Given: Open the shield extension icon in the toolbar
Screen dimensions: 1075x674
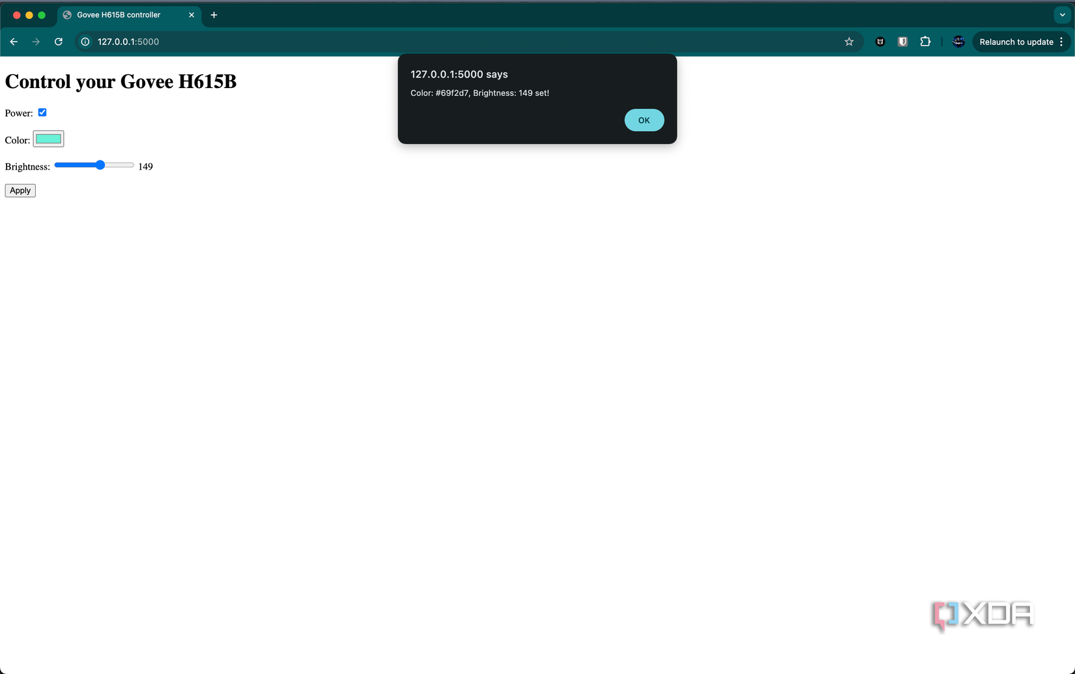Looking at the screenshot, I should pyautogui.click(x=902, y=42).
